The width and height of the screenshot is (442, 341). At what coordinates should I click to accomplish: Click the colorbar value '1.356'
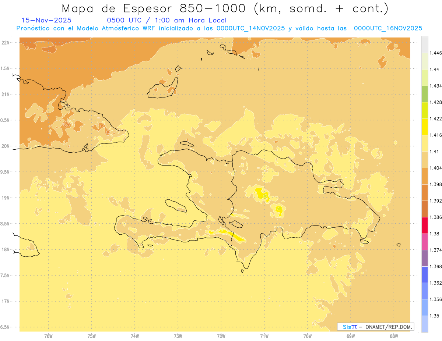click(435, 299)
